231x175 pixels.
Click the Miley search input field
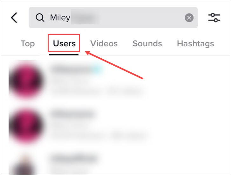point(113,18)
